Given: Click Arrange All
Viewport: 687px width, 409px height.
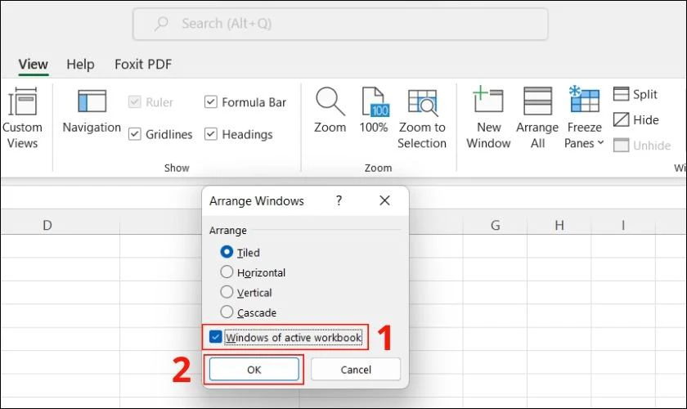Looking at the screenshot, I should 537,118.
